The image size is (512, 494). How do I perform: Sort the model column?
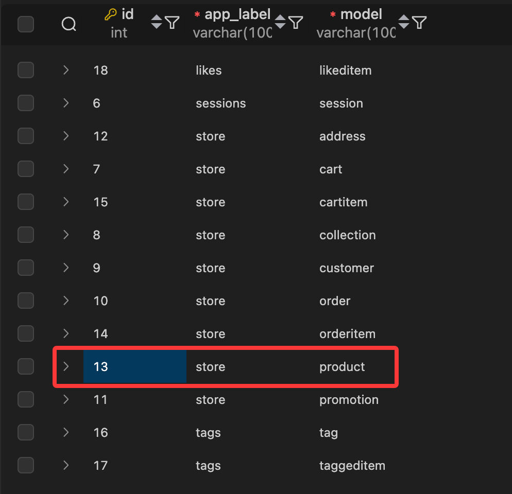(404, 22)
